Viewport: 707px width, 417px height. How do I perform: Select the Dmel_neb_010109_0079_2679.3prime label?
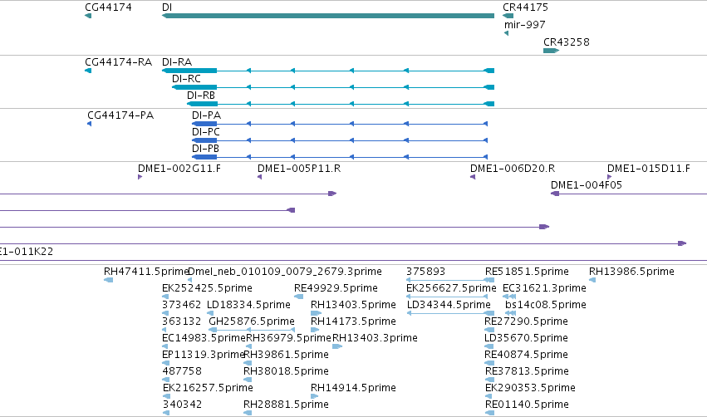coord(284,272)
